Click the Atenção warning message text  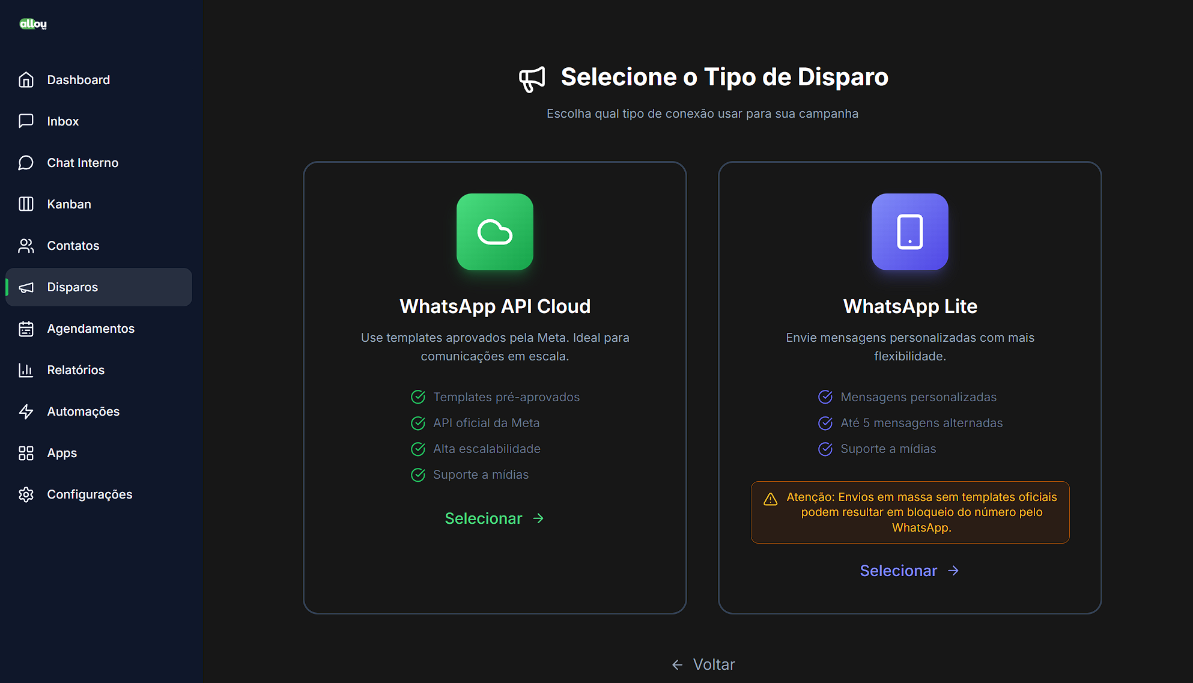pyautogui.click(x=921, y=512)
